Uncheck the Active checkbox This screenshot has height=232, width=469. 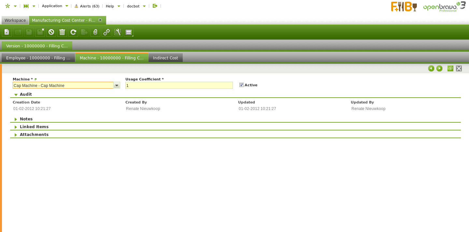pyautogui.click(x=241, y=85)
